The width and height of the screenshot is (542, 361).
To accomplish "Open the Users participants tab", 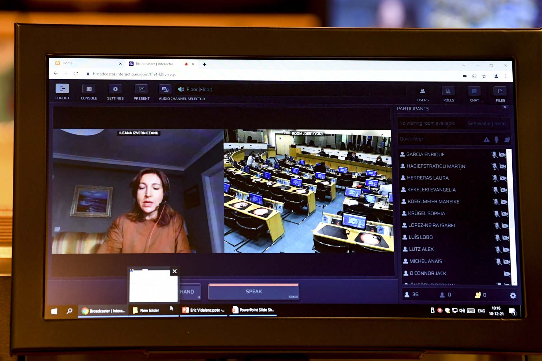I will pos(423,91).
